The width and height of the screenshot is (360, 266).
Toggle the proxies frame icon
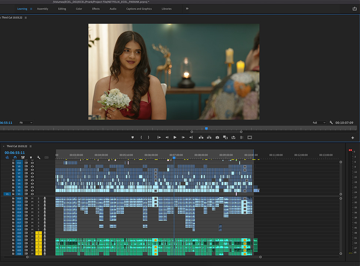pos(250,137)
